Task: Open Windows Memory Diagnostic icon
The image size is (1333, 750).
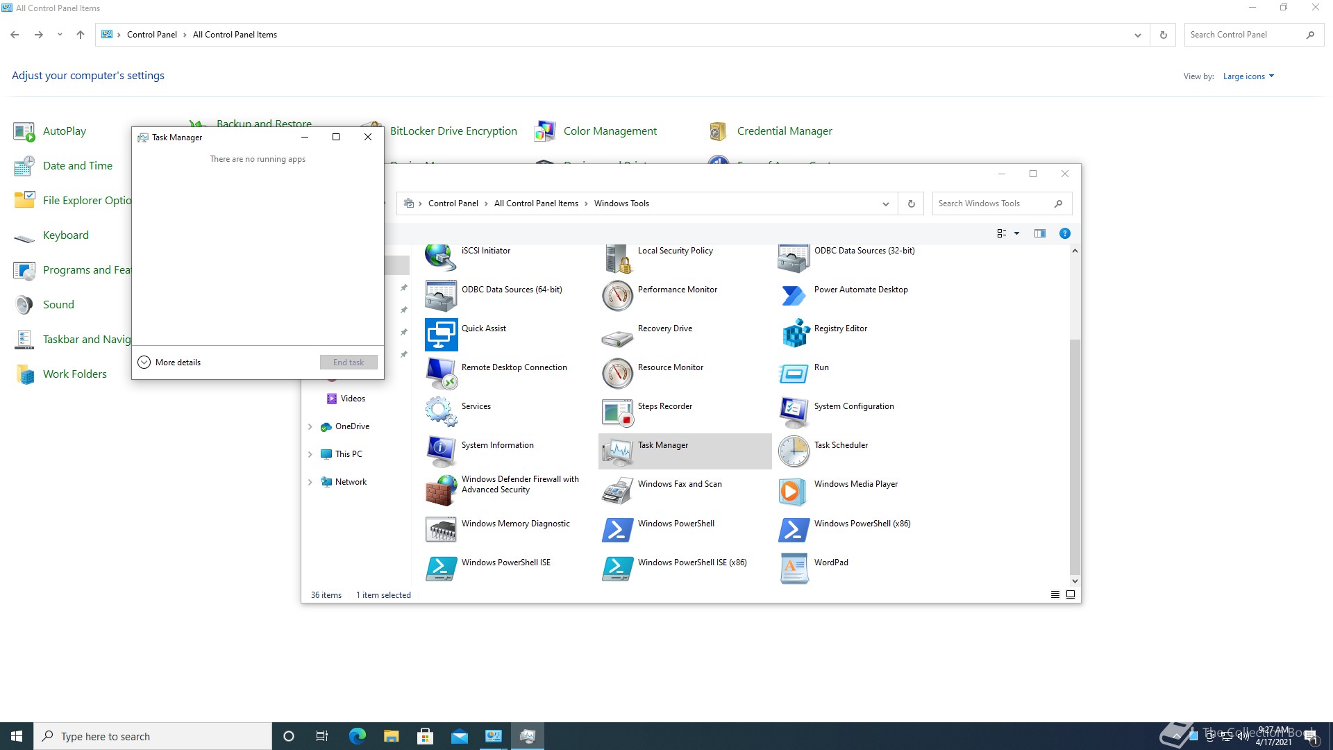Action: pos(441,529)
